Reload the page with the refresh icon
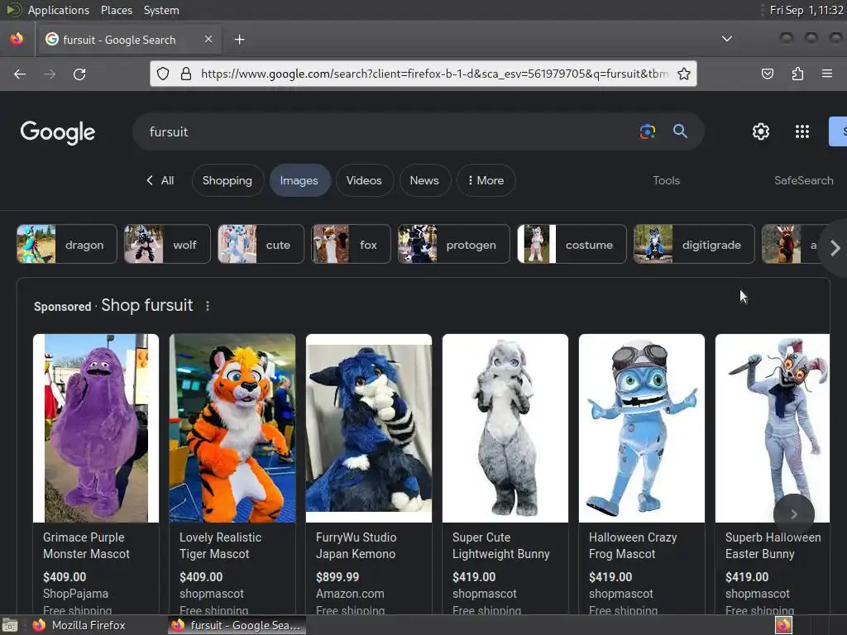 pos(79,74)
